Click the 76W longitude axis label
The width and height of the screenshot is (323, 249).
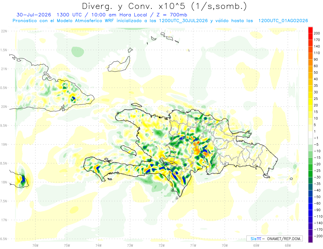pyautogui.click(x=35, y=245)
